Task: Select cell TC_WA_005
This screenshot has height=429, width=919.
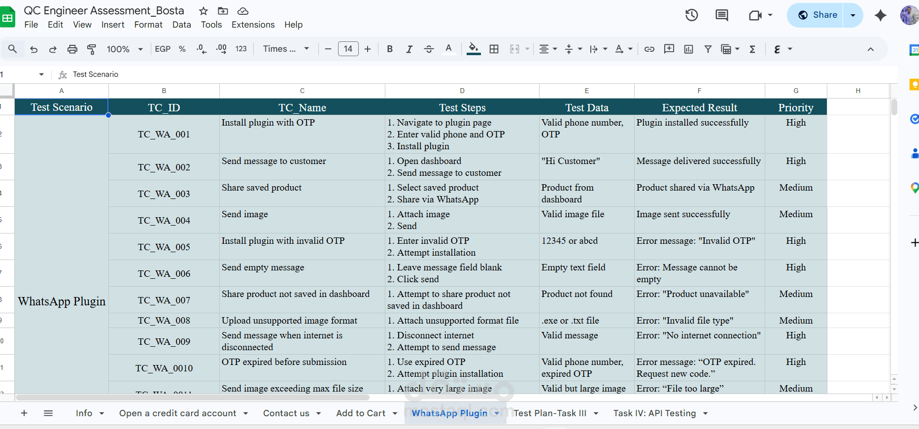Action: pos(164,247)
